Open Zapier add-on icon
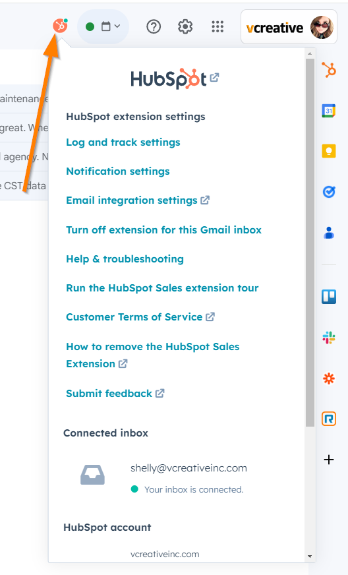 pyautogui.click(x=329, y=378)
